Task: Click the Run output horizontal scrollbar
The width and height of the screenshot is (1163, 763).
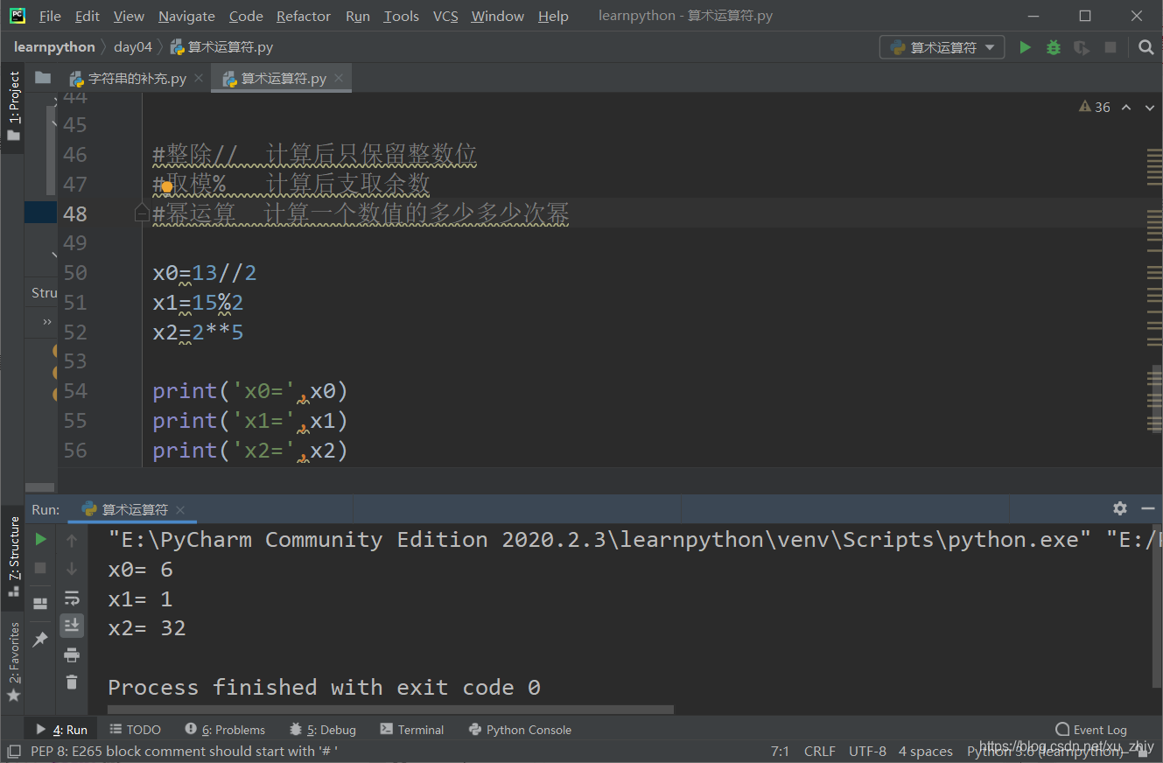Action: point(390,710)
